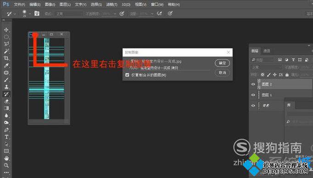Filter layers by type T icon

293,60
